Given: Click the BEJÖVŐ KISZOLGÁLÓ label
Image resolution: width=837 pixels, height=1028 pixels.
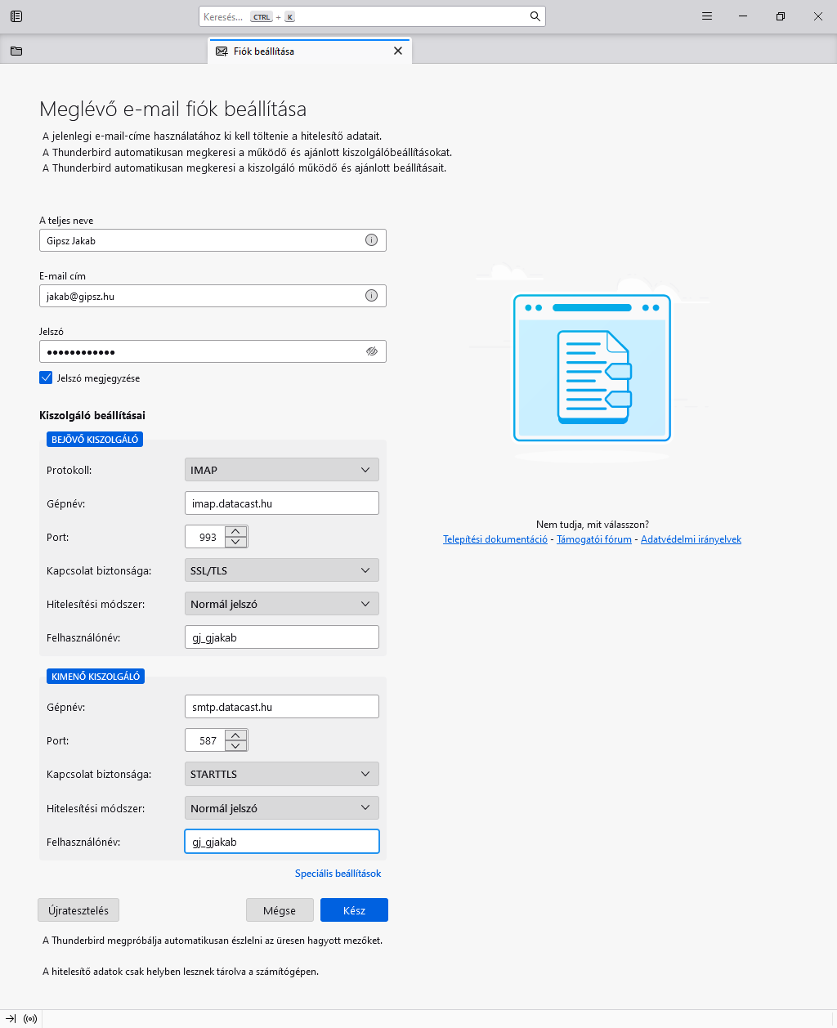Looking at the screenshot, I should (96, 440).
